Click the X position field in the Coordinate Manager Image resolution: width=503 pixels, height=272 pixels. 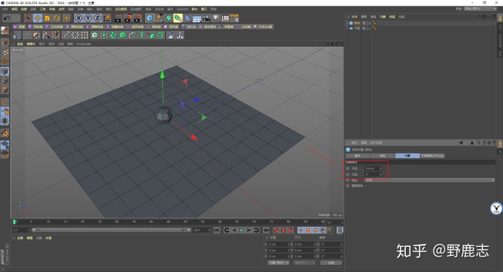pyautogui.click(x=279, y=244)
